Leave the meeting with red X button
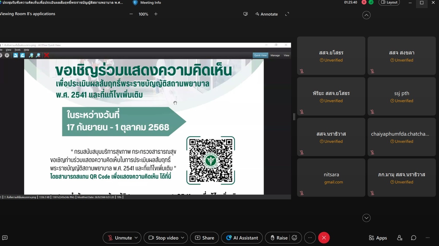439x246 pixels. point(324,238)
